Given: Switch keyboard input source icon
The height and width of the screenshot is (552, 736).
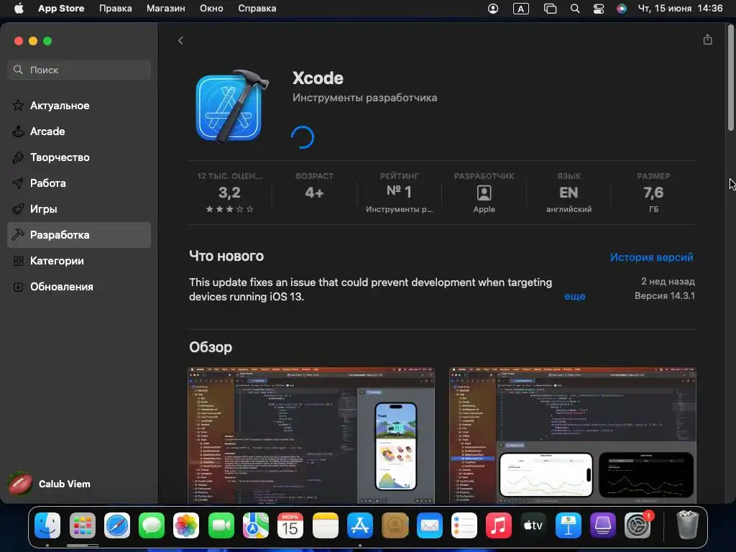Looking at the screenshot, I should click(521, 9).
